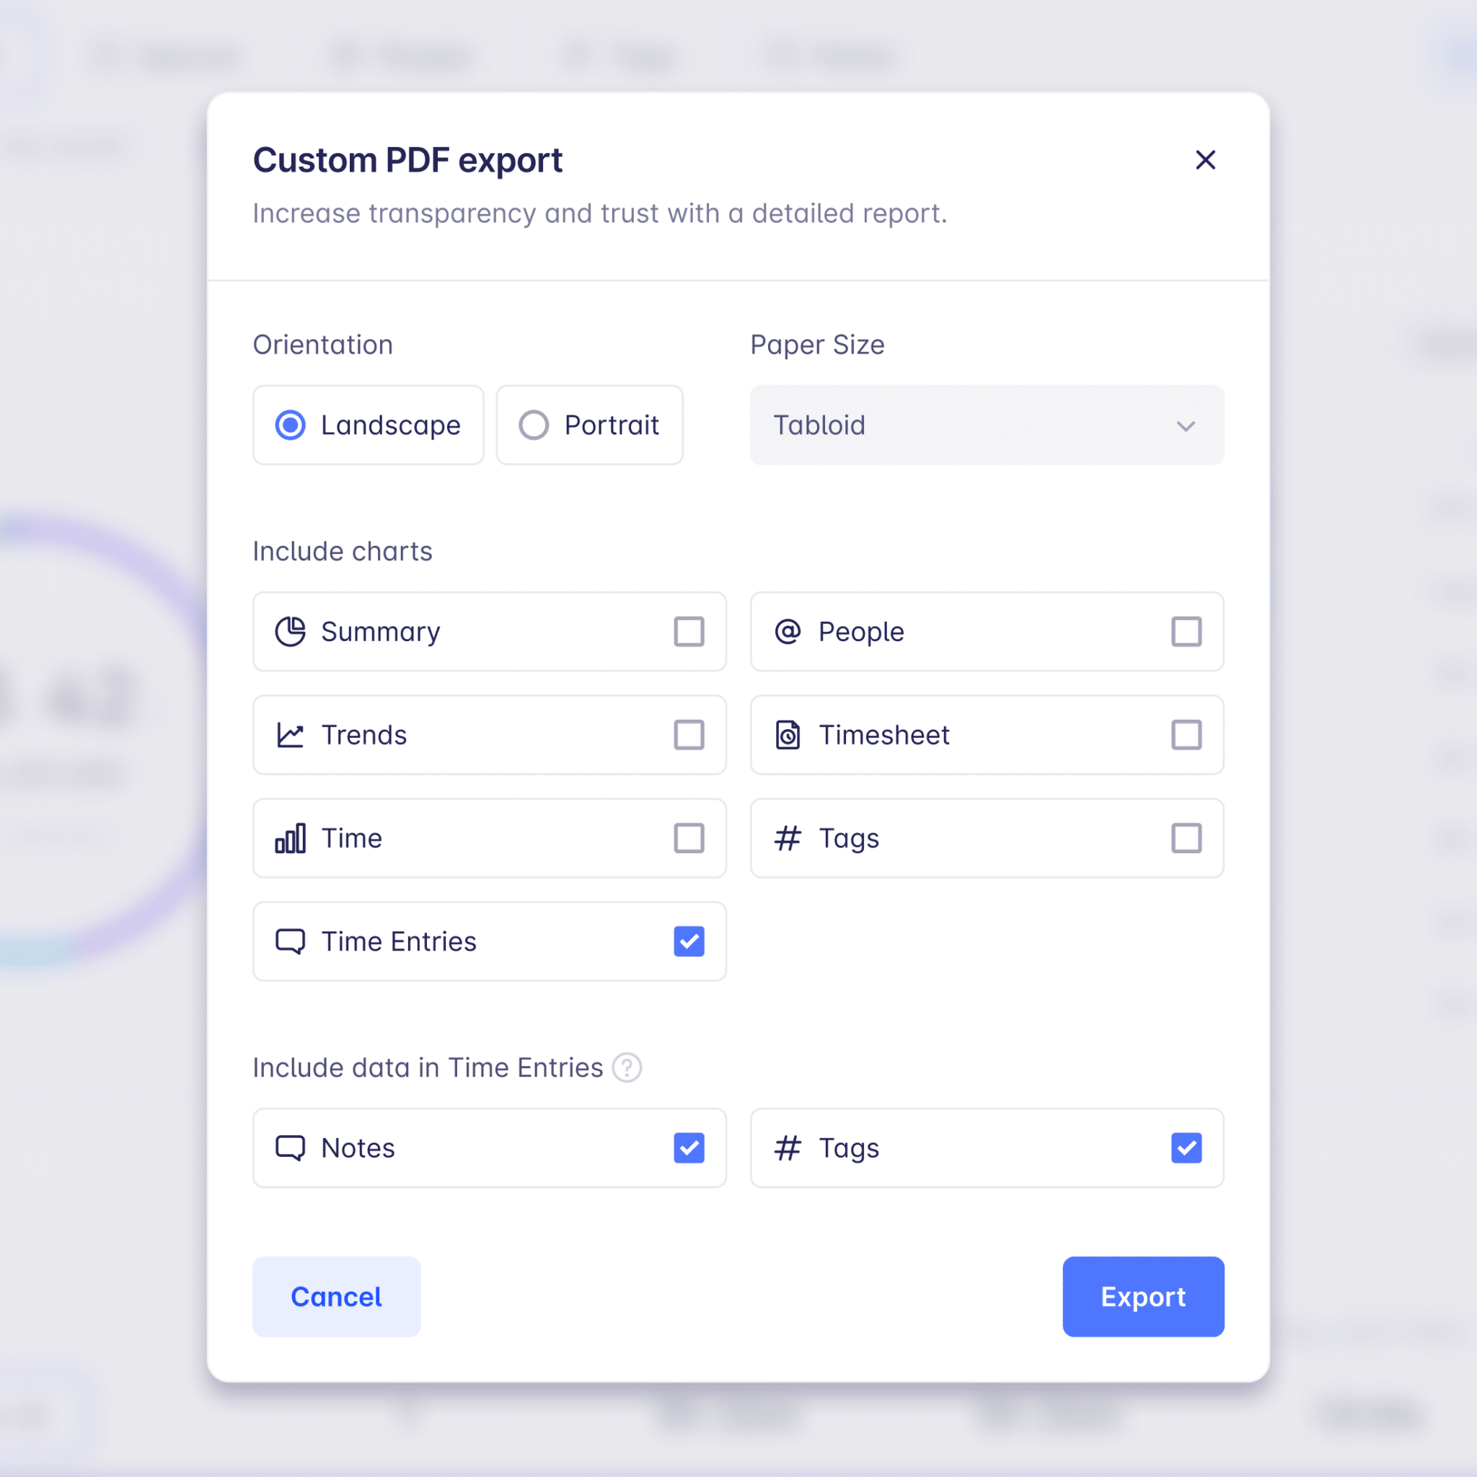Close the Custom PDF export dialog
Screen dimensions: 1477x1477
click(1205, 160)
